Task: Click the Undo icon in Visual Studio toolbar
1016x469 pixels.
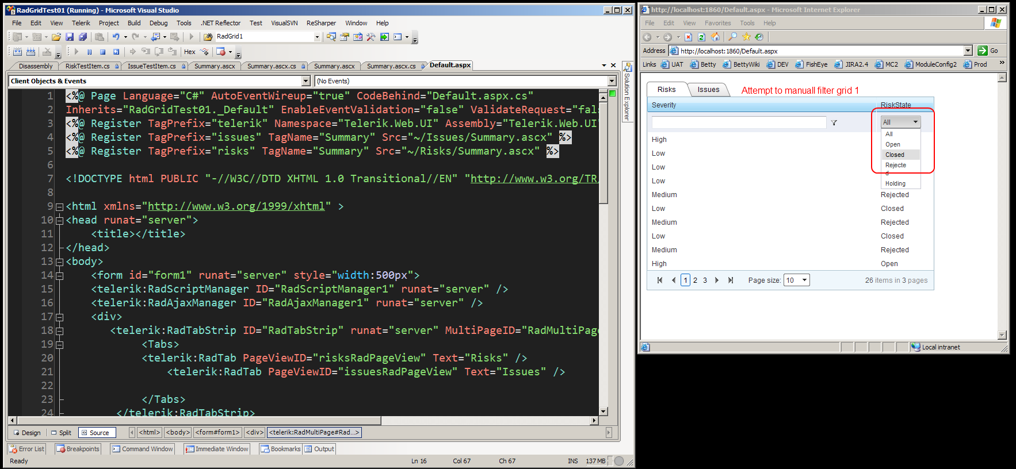Action: coord(116,37)
